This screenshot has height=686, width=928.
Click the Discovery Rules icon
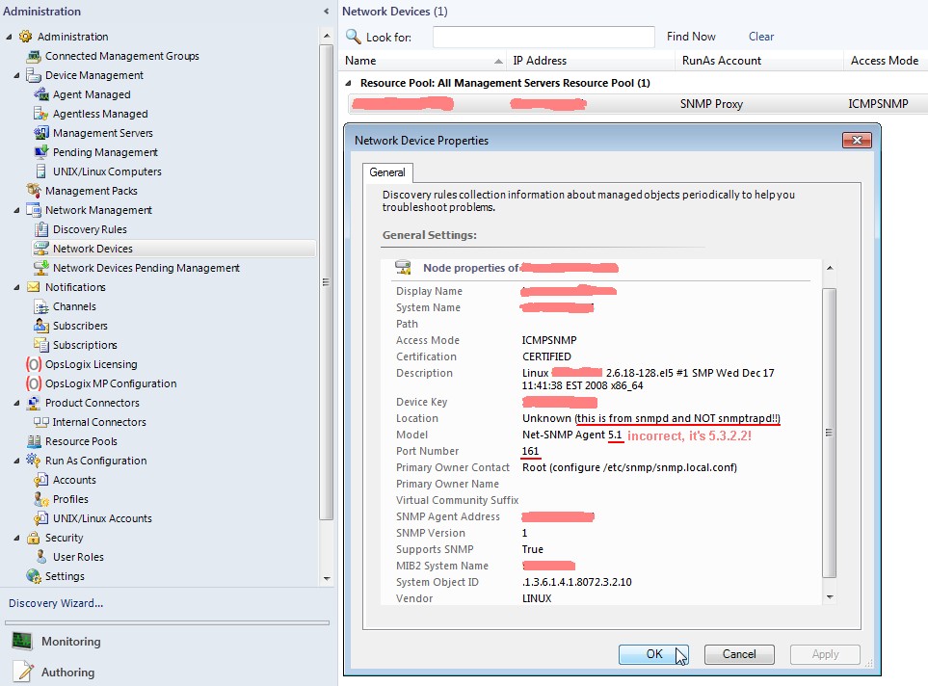(x=41, y=229)
